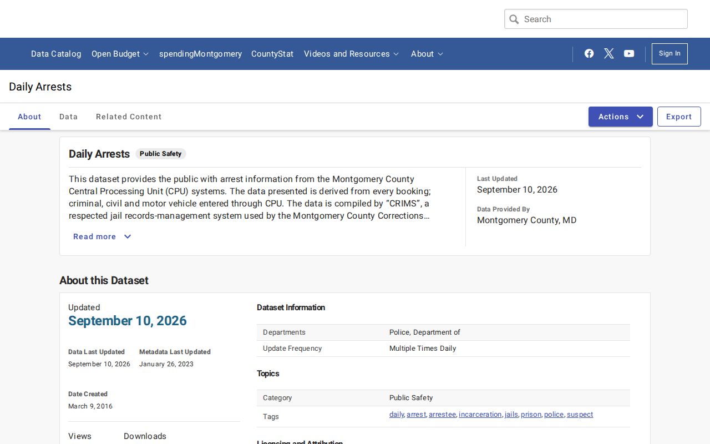Click the 'Police, Department of' value

click(x=425, y=332)
